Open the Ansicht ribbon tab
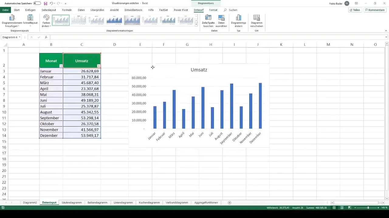The width and height of the screenshot is (389, 218). pos(114,10)
